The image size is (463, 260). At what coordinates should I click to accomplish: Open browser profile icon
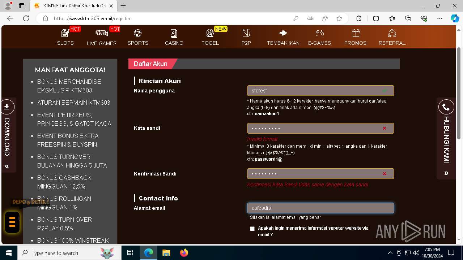coord(8,6)
